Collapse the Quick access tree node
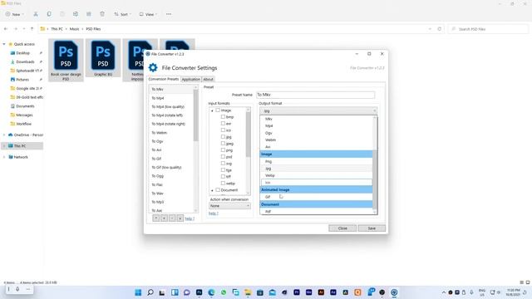This screenshot has height=299, width=532. [4, 44]
